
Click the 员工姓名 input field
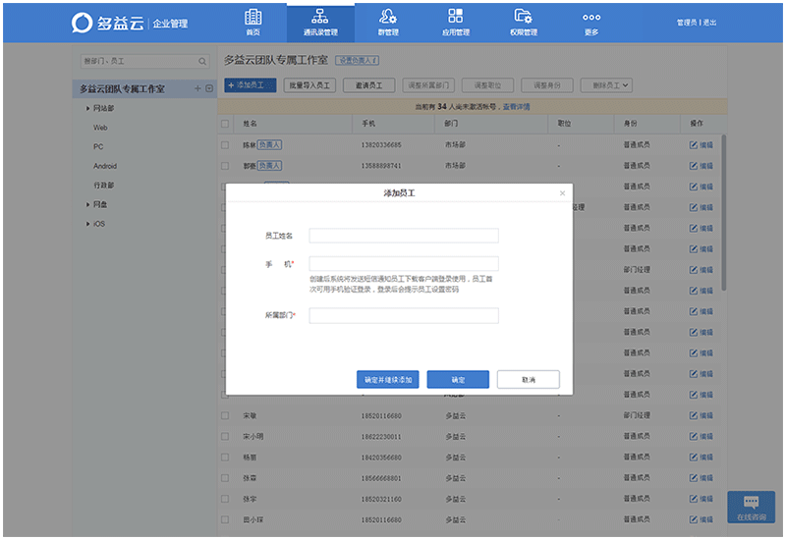[404, 236]
